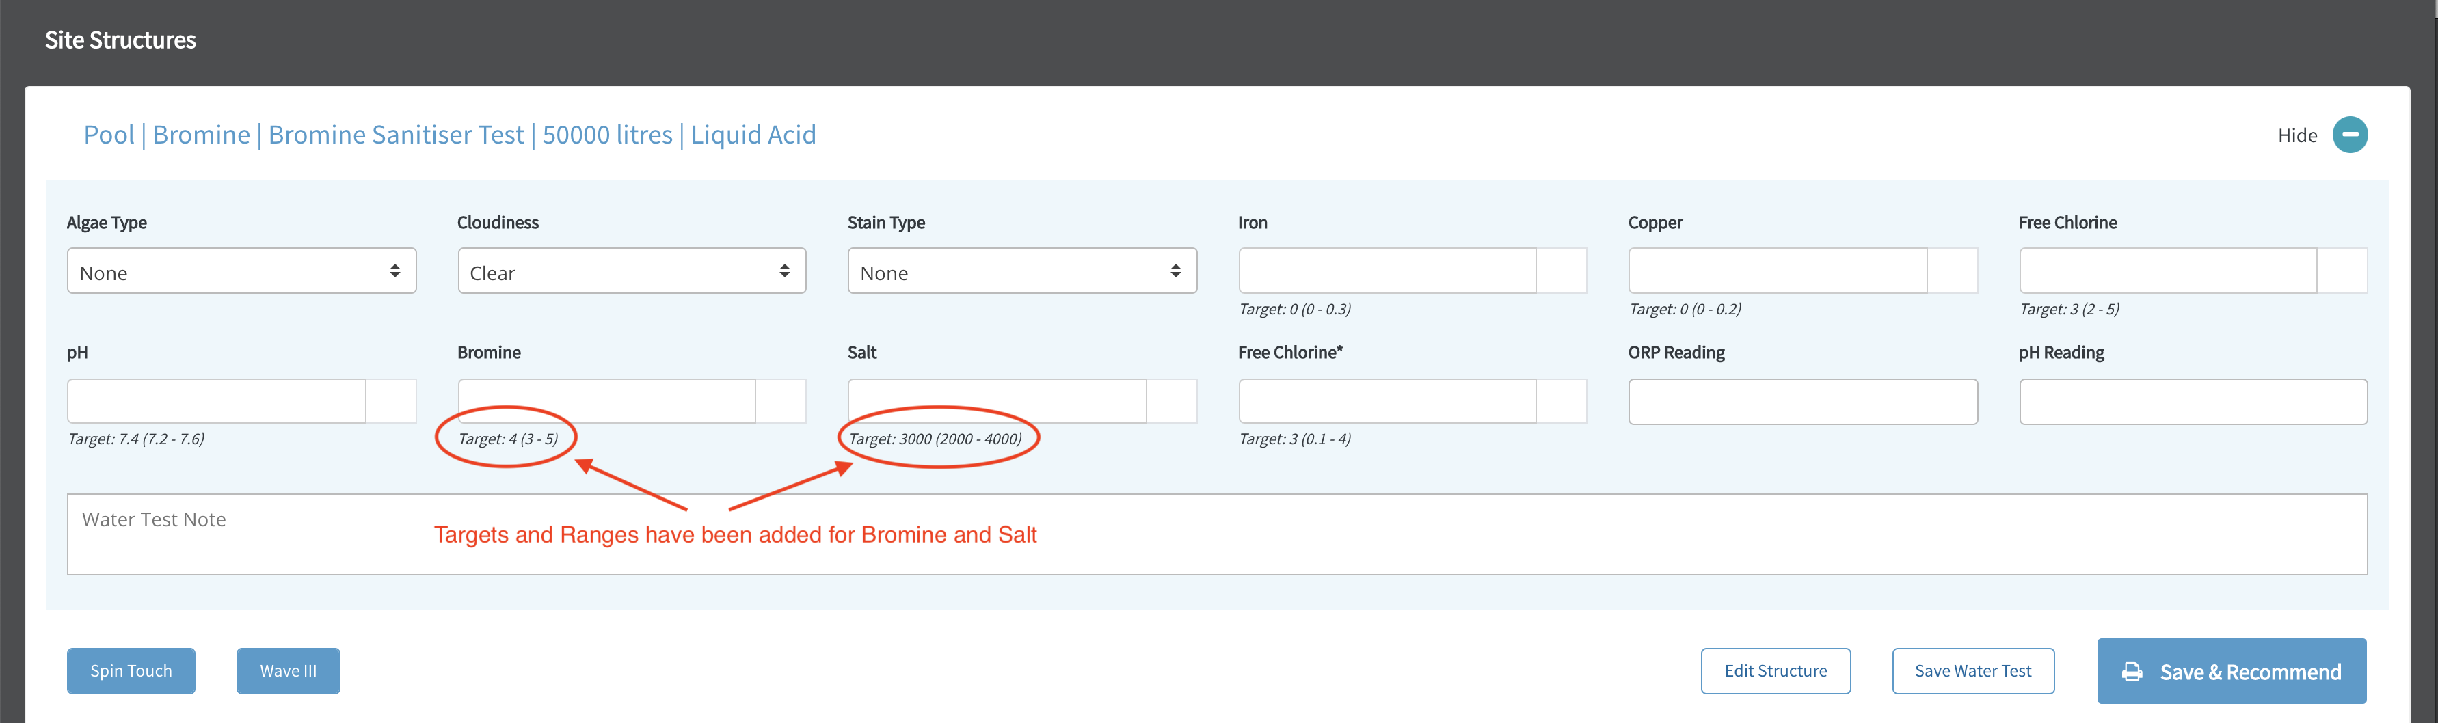Click the Algae Type label
The height and width of the screenshot is (723, 2438).
(x=107, y=222)
